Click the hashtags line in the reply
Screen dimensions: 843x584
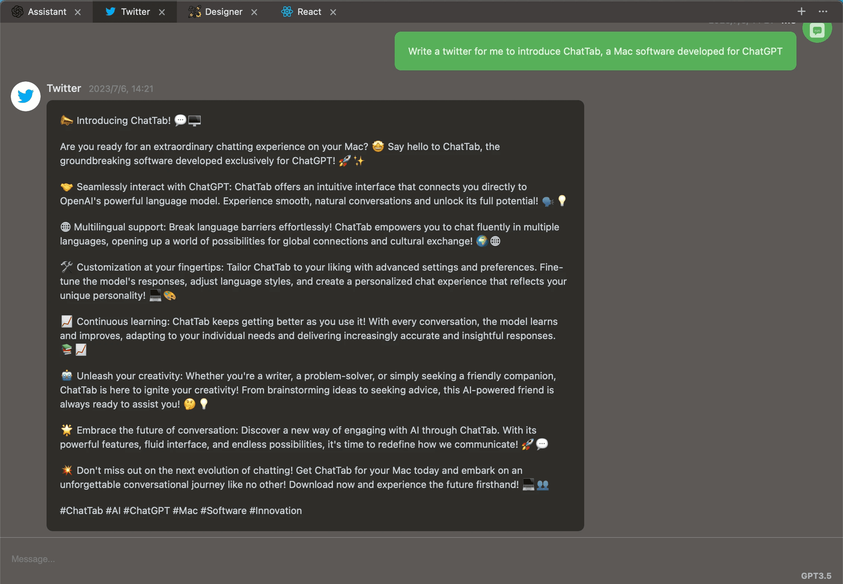[x=181, y=510]
